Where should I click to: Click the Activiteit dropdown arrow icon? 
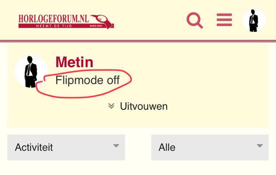tap(116, 146)
